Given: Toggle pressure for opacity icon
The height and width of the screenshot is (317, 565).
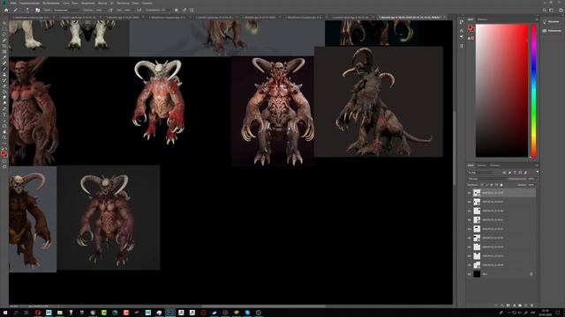Looking at the screenshot, I should [x=110, y=10].
